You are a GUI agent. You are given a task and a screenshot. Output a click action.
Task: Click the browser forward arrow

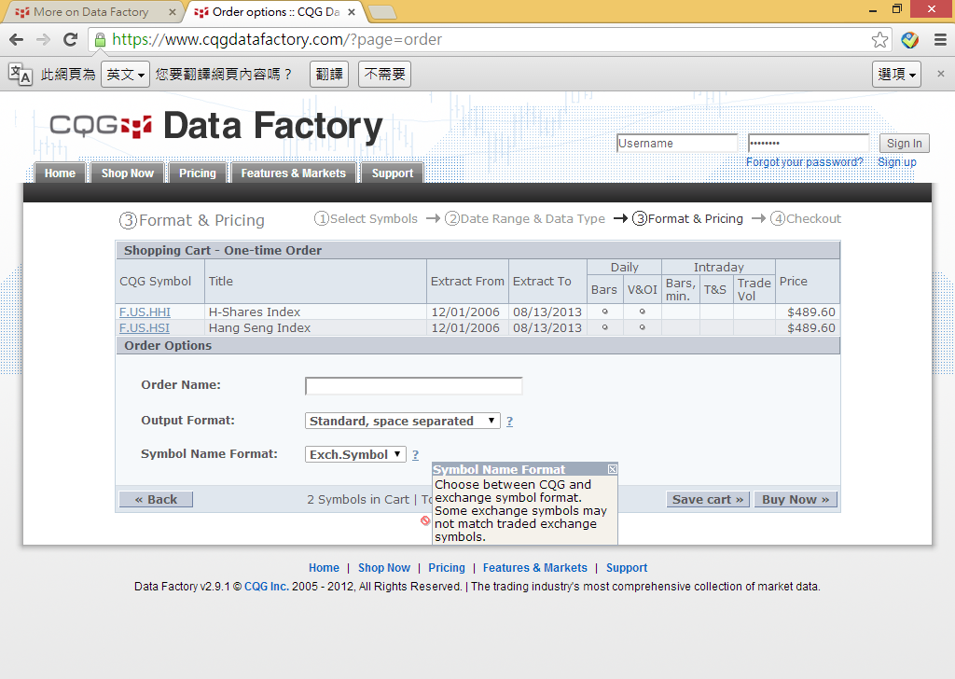43,39
